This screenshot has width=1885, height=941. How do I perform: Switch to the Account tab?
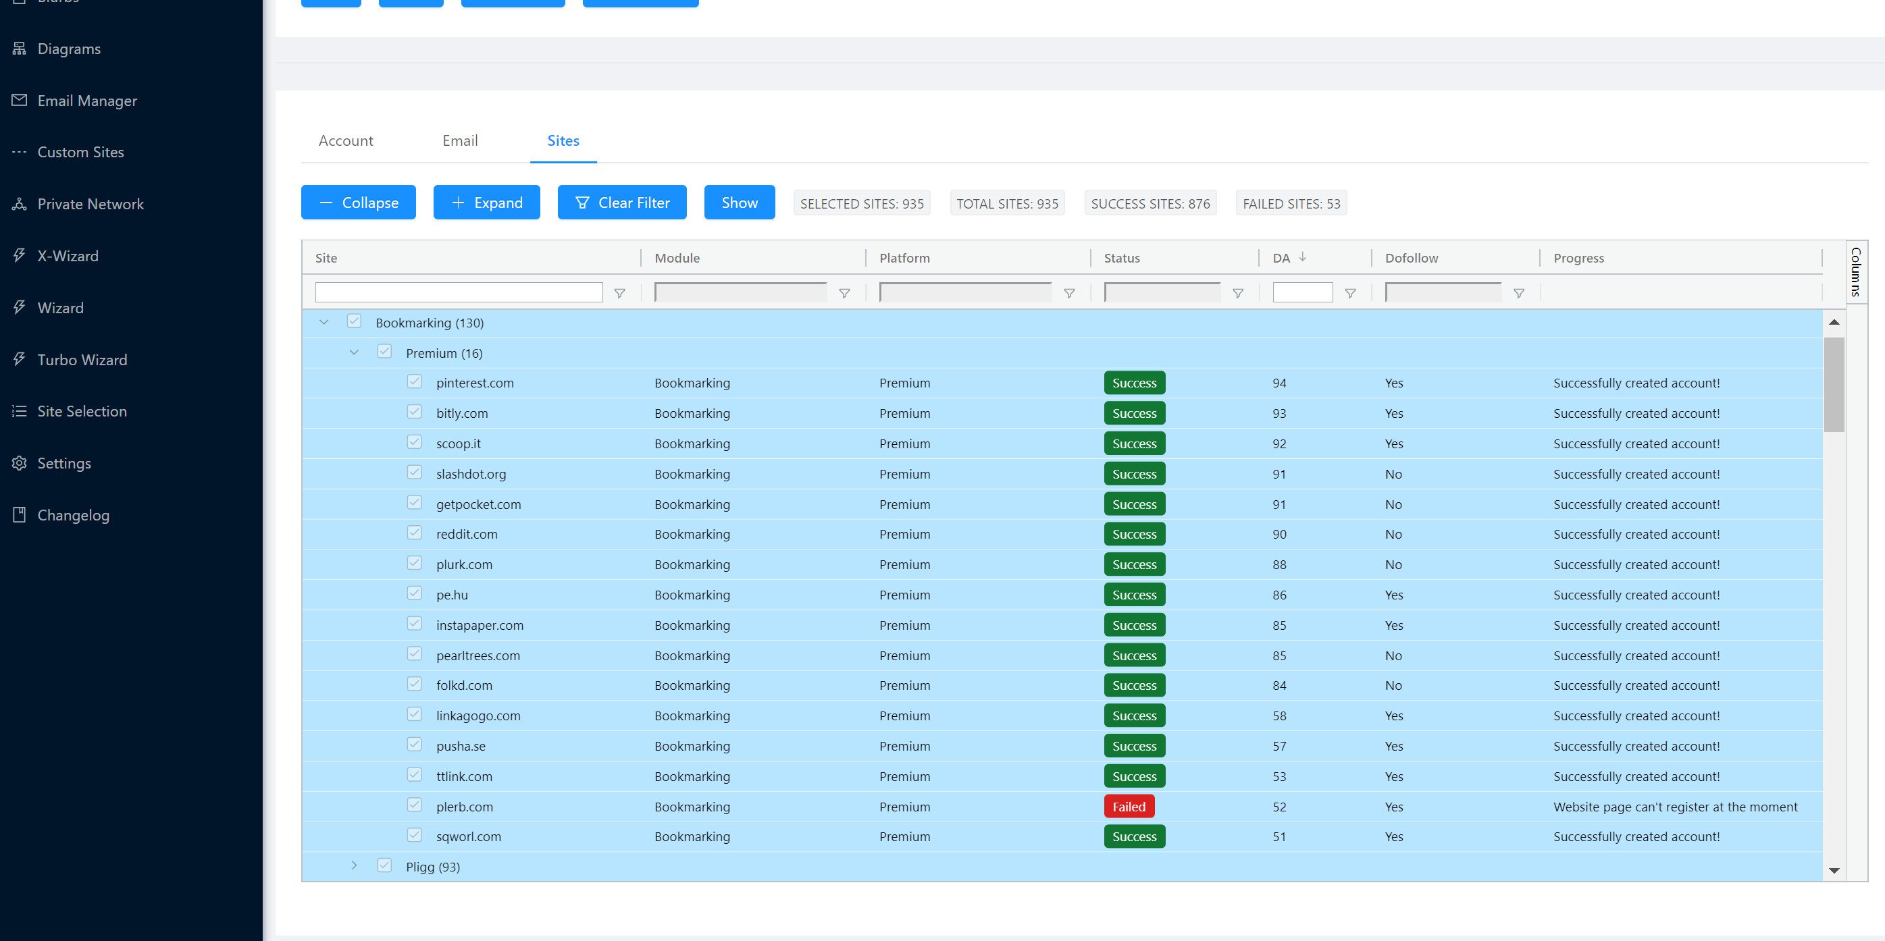(x=345, y=140)
